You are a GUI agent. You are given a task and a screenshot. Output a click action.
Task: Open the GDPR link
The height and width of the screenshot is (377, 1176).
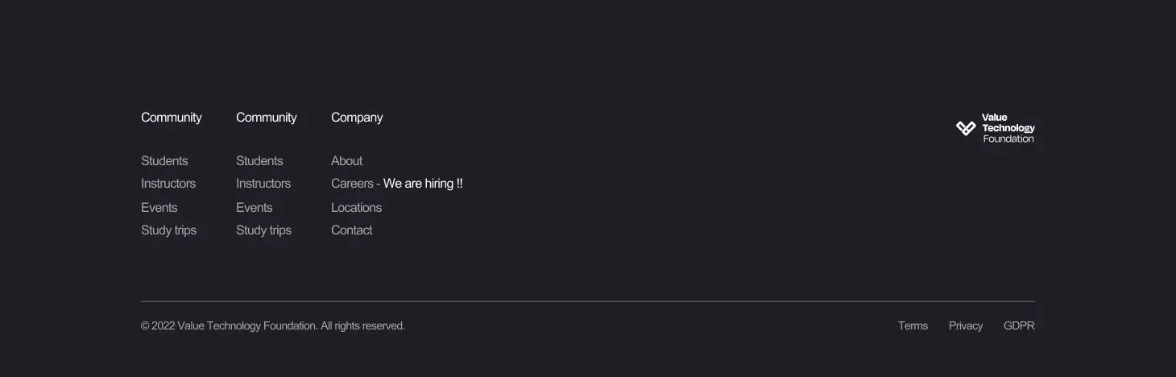click(1019, 326)
